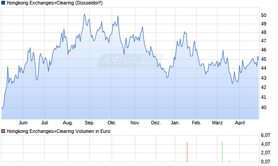Image resolution: width=278 pixels, height=166 pixels.
Task: Click the red volume legend swatch
Action: click(x=3, y=131)
